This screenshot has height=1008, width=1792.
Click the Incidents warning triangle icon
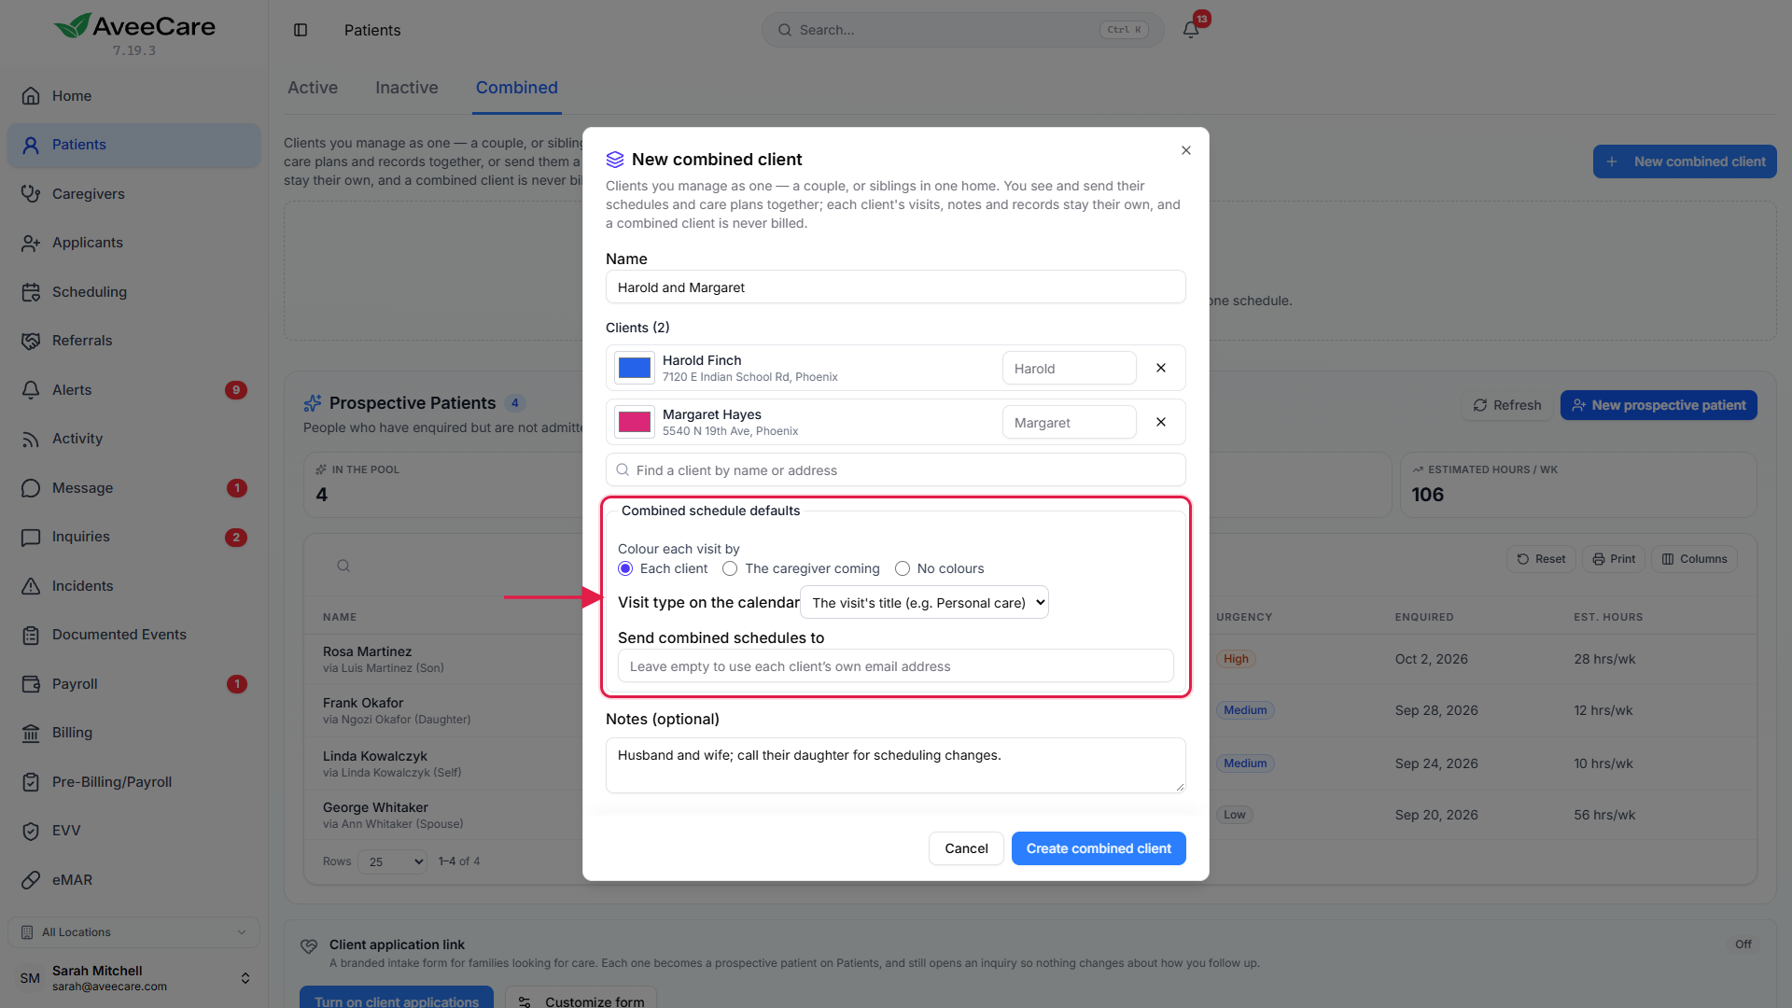point(31,586)
